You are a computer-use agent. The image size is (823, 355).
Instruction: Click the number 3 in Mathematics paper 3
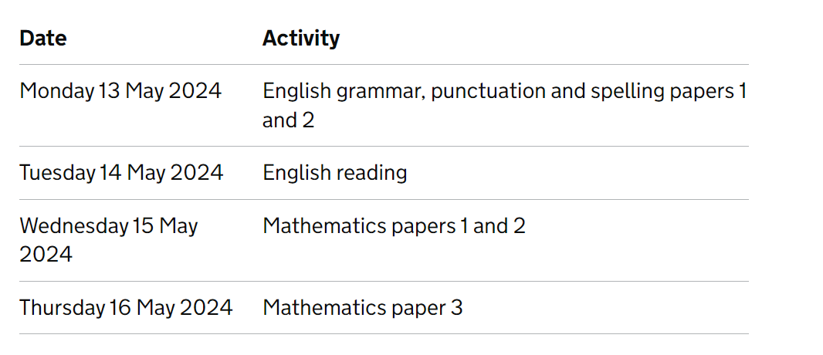tap(457, 307)
